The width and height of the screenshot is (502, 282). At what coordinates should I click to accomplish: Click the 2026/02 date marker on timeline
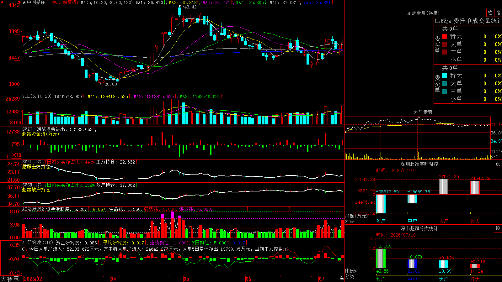(33, 279)
